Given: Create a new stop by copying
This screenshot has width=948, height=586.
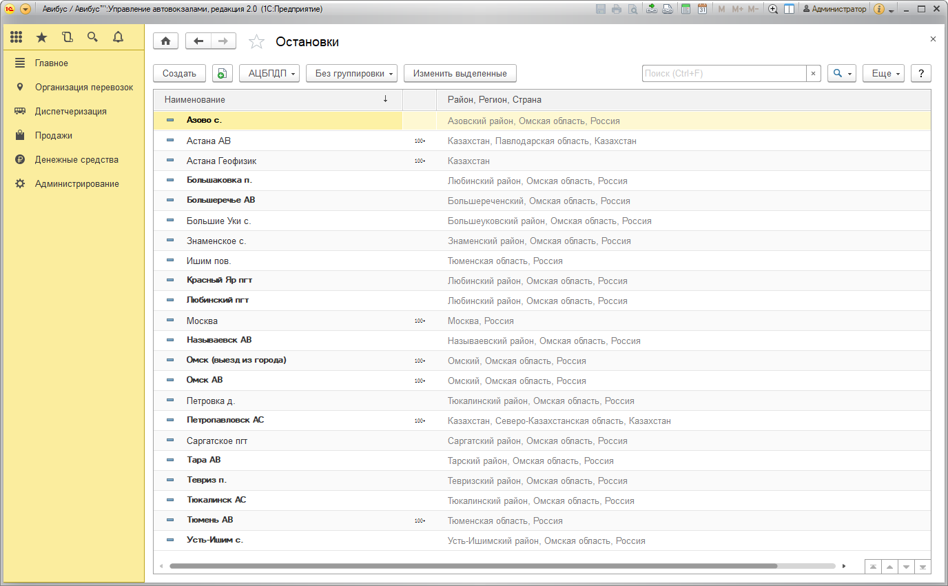Looking at the screenshot, I should 223,74.
